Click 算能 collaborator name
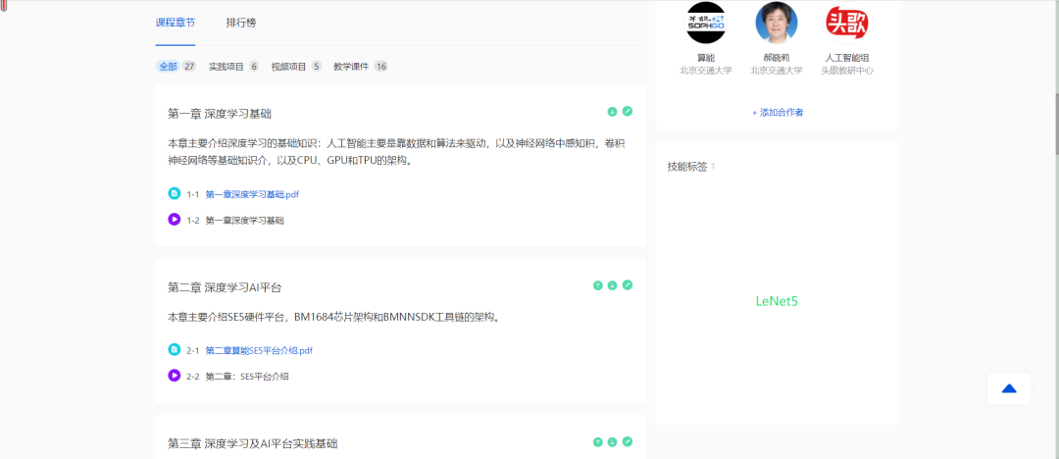The width and height of the screenshot is (1059, 459). point(706,58)
